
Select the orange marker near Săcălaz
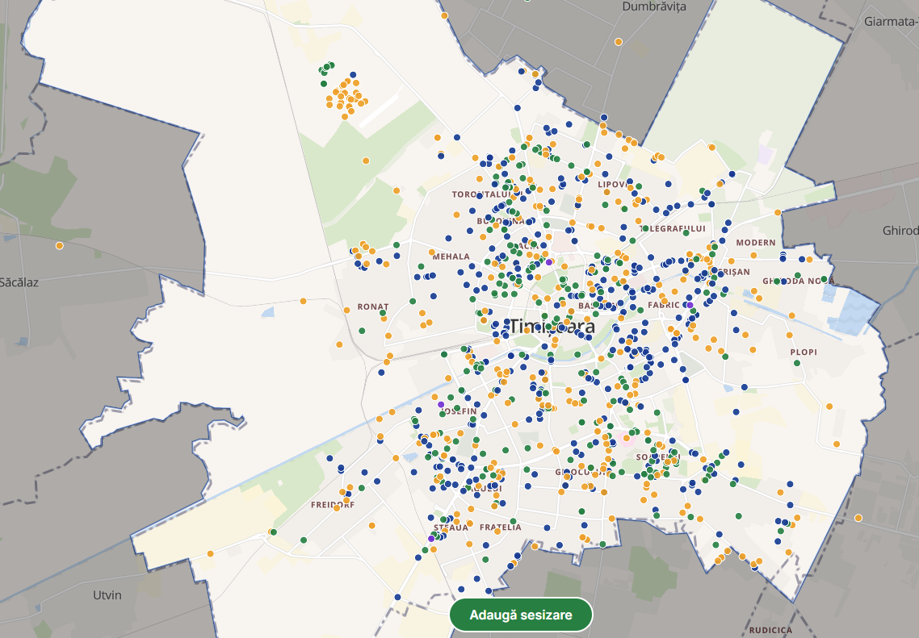59,245
